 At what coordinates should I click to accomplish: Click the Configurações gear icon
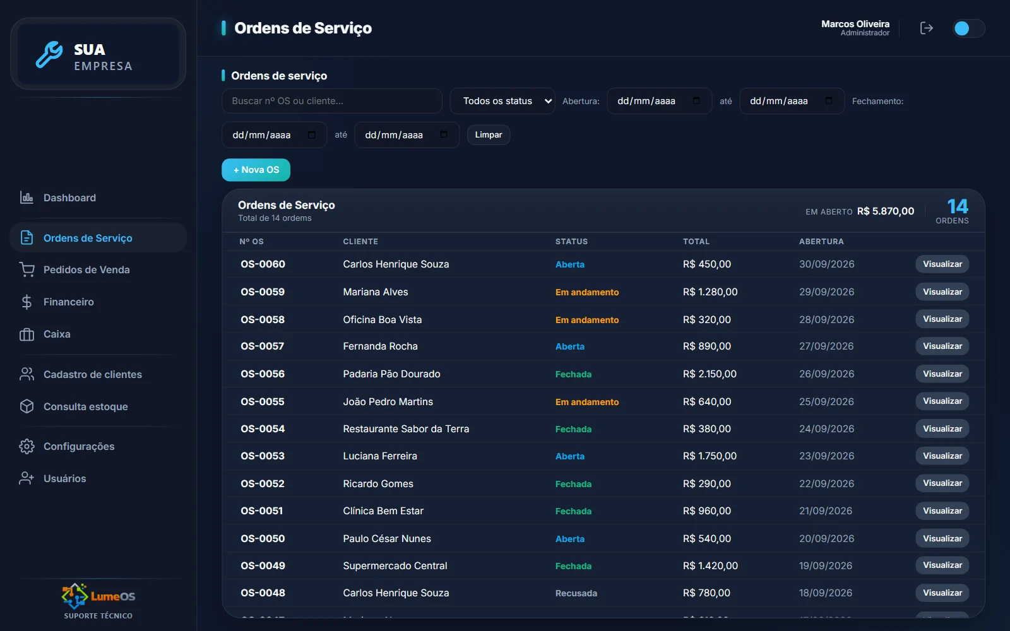(x=27, y=446)
